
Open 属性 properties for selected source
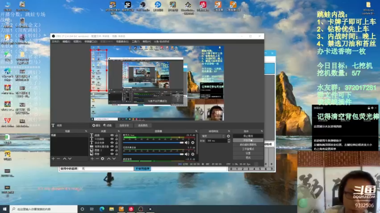(96, 125)
